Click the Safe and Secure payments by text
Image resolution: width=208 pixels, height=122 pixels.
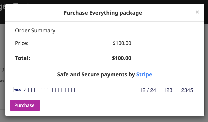click(96, 74)
